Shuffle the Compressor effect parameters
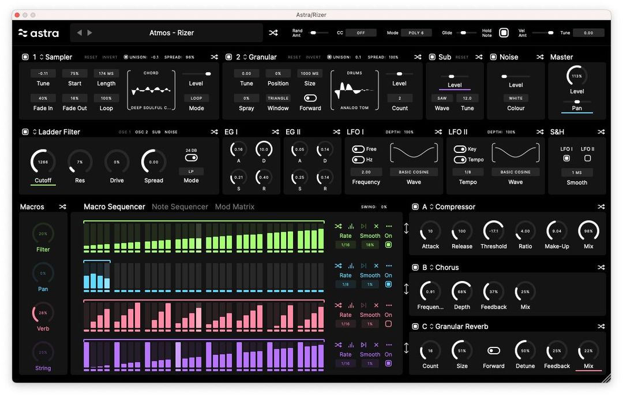Image resolution: width=623 pixels, height=397 pixels. [601, 207]
